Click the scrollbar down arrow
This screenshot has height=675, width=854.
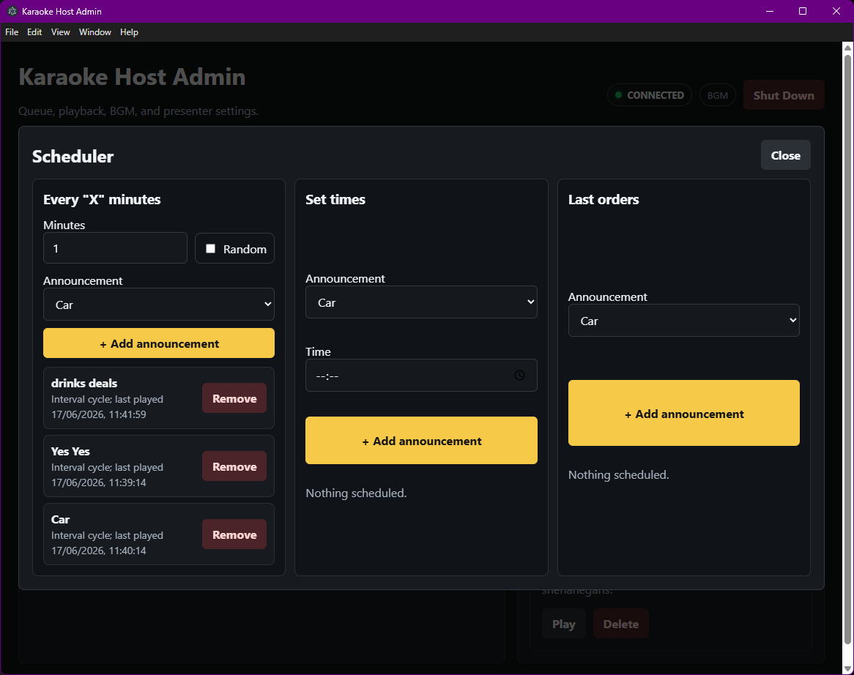847,668
